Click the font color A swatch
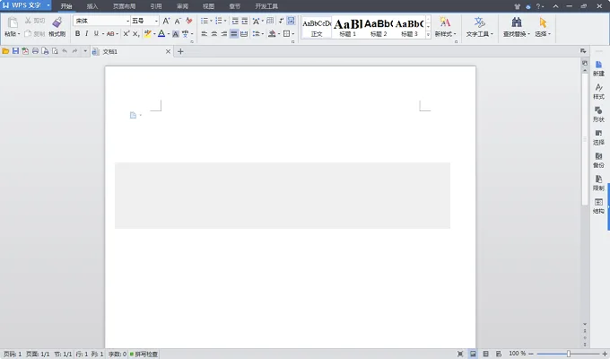This screenshot has height=359, width=610. coord(161,34)
